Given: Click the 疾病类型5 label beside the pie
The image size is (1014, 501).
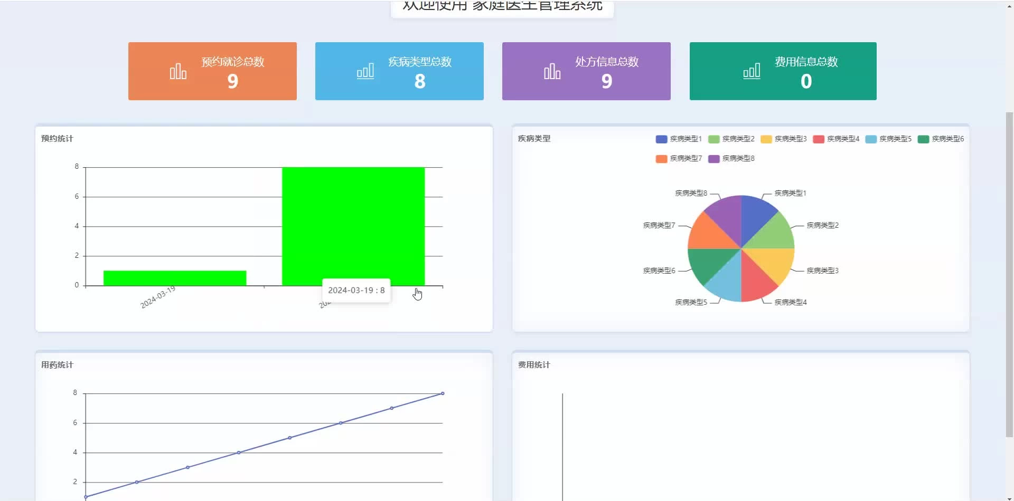Looking at the screenshot, I should click(x=691, y=303).
